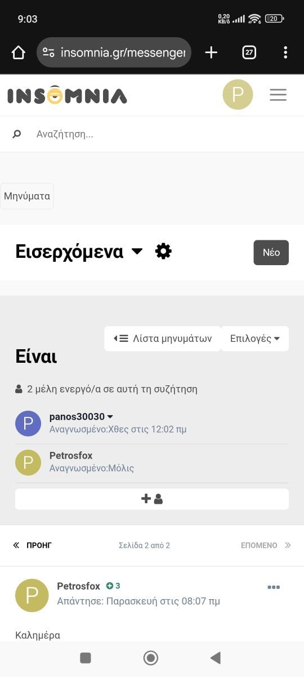Image resolution: width=304 pixels, height=677 pixels.
Task: Expand the Εισερχόμενα folder dropdown
Action: (137, 252)
